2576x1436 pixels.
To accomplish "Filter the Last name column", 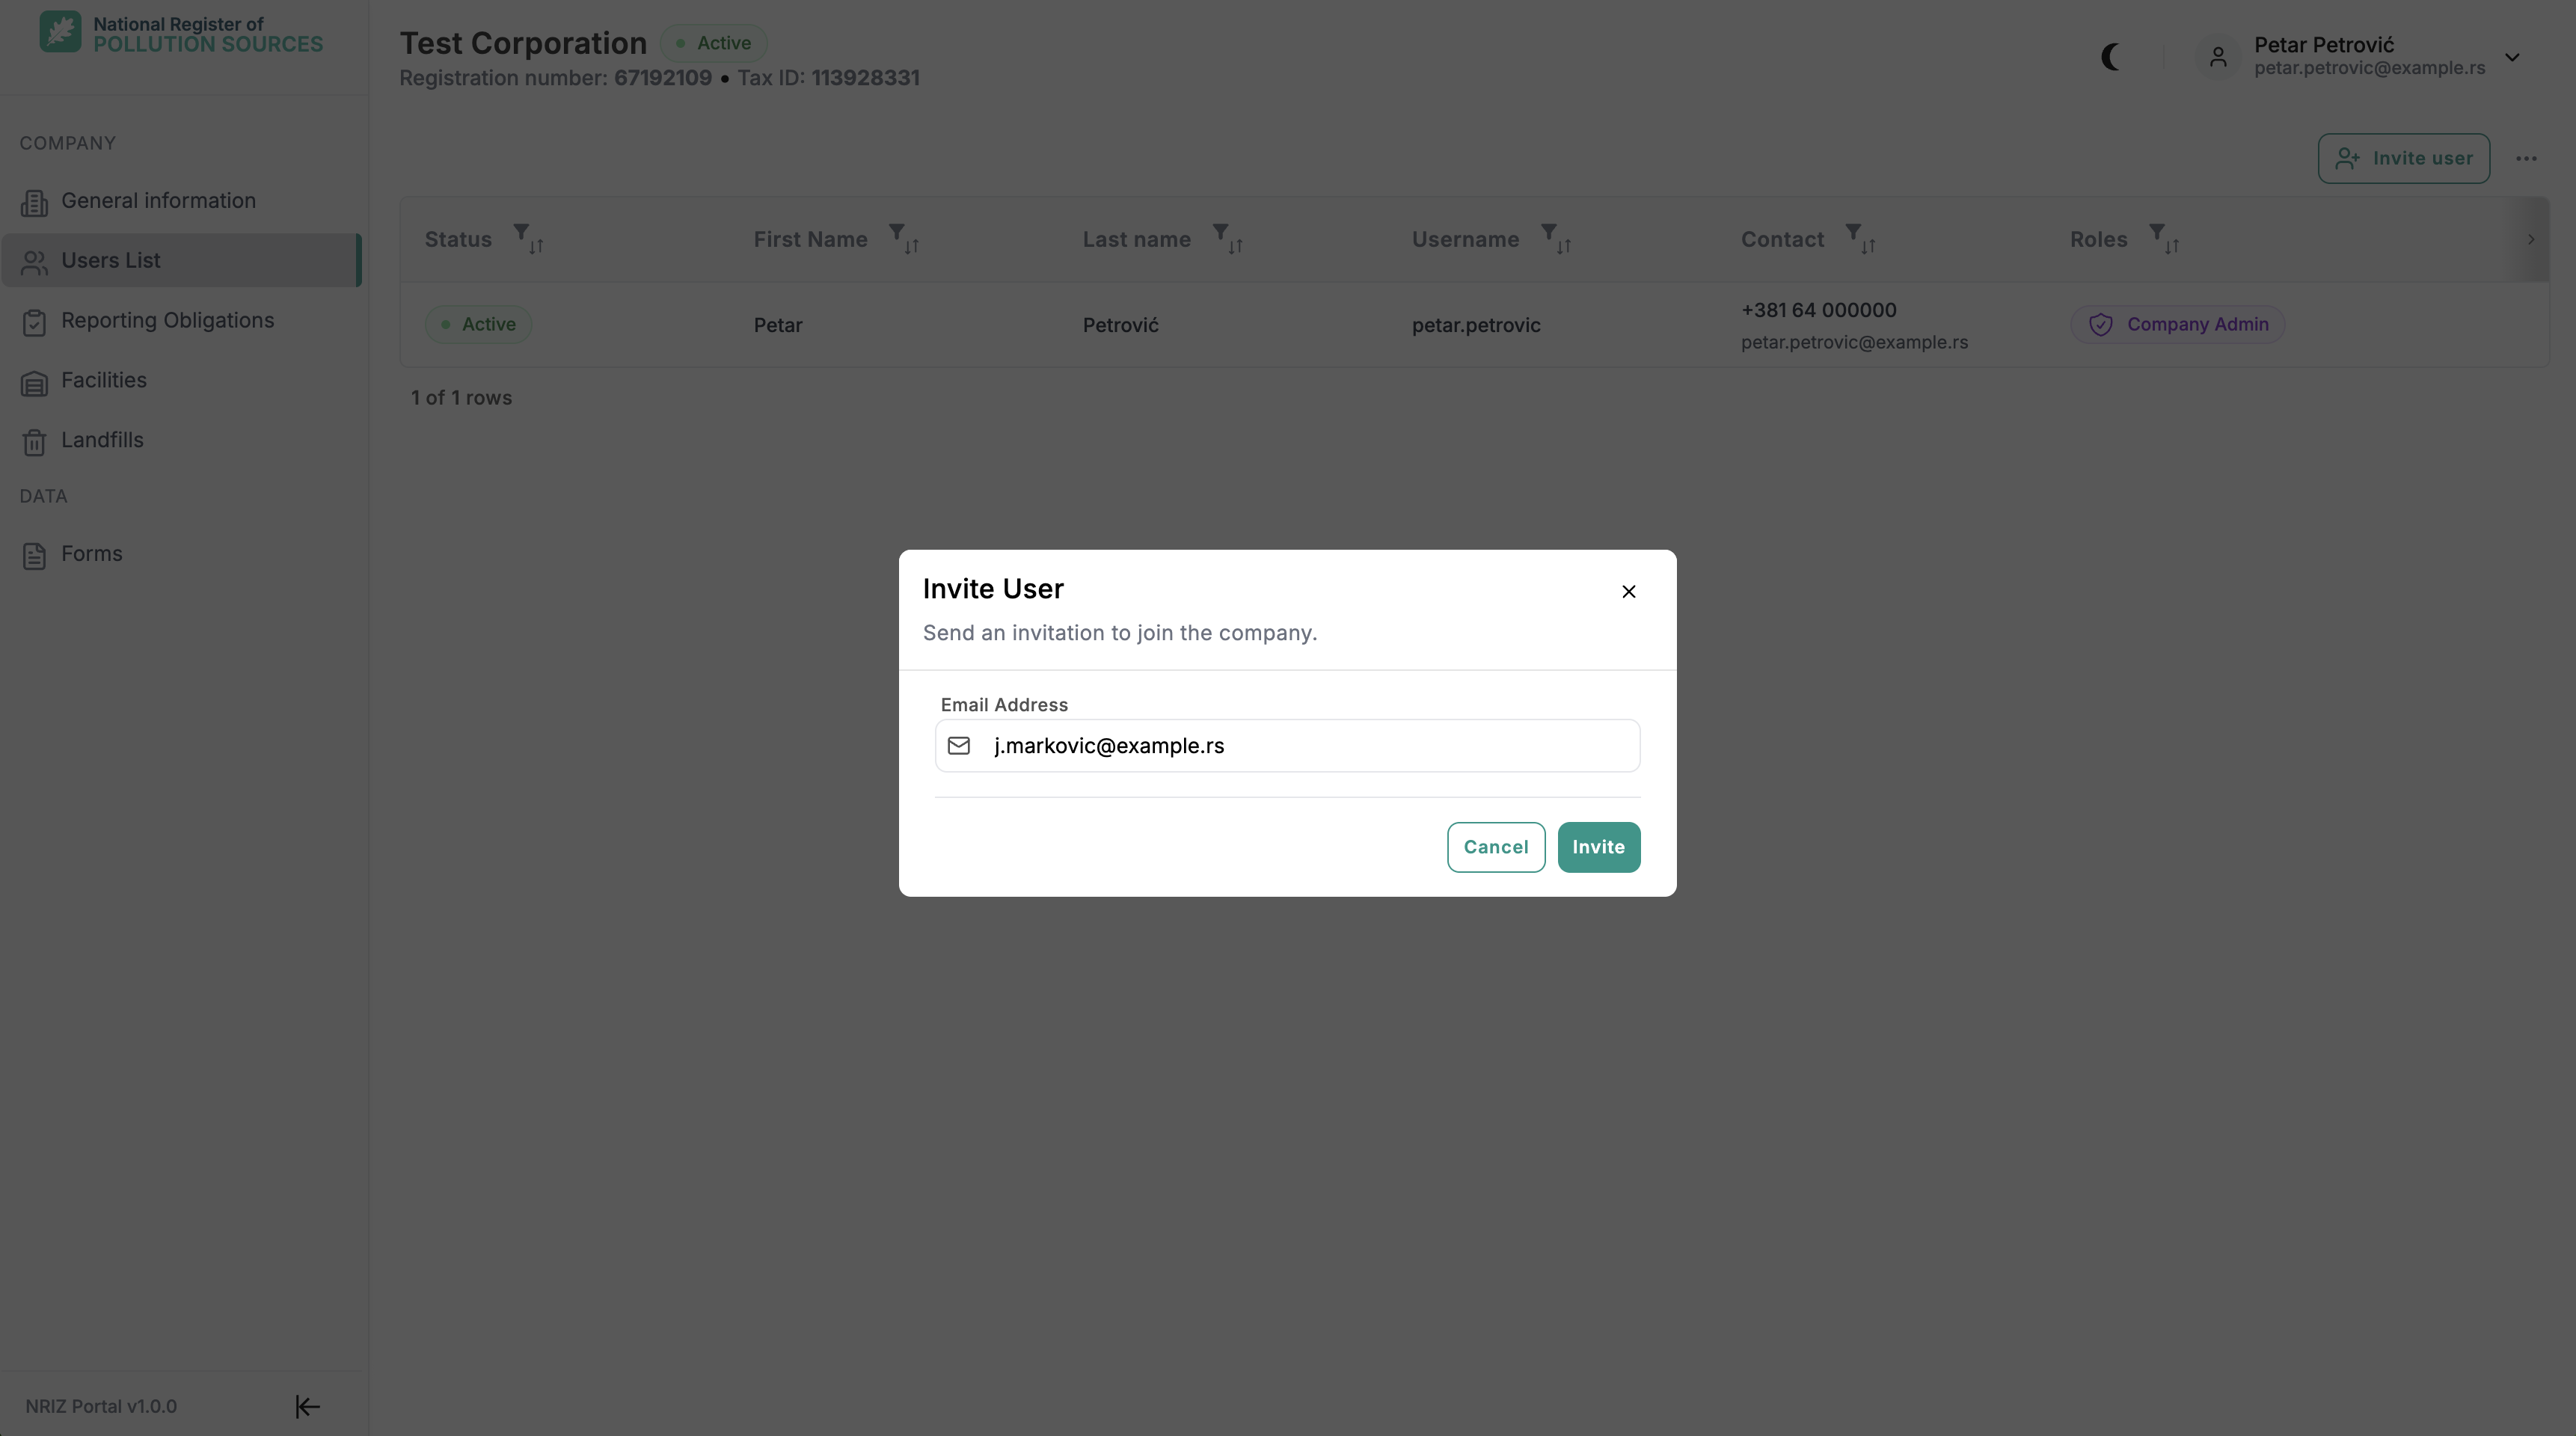I will (1220, 232).
